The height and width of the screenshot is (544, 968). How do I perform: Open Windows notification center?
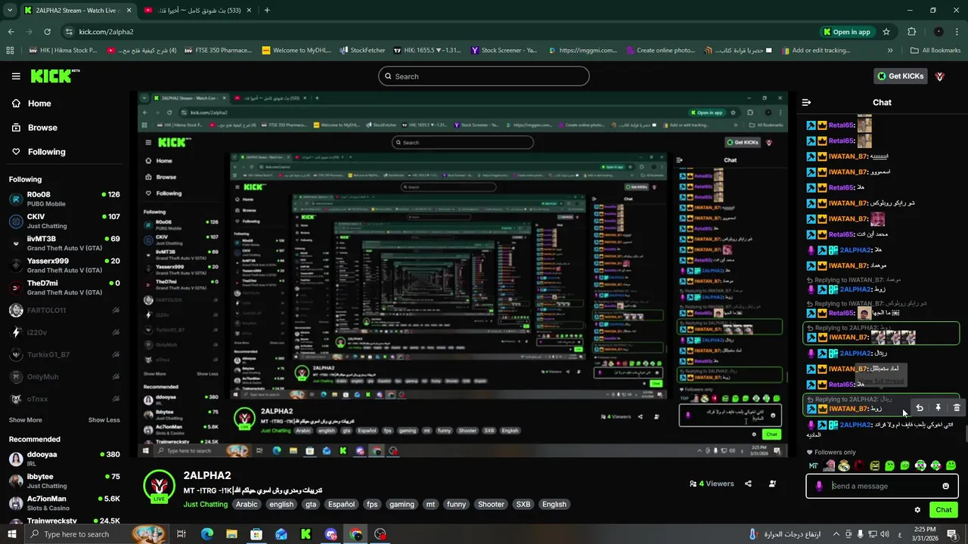click(952, 534)
